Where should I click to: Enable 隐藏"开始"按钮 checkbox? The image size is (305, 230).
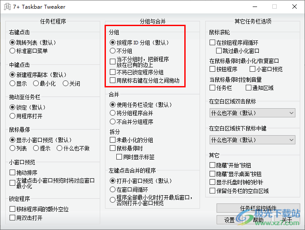(212, 165)
